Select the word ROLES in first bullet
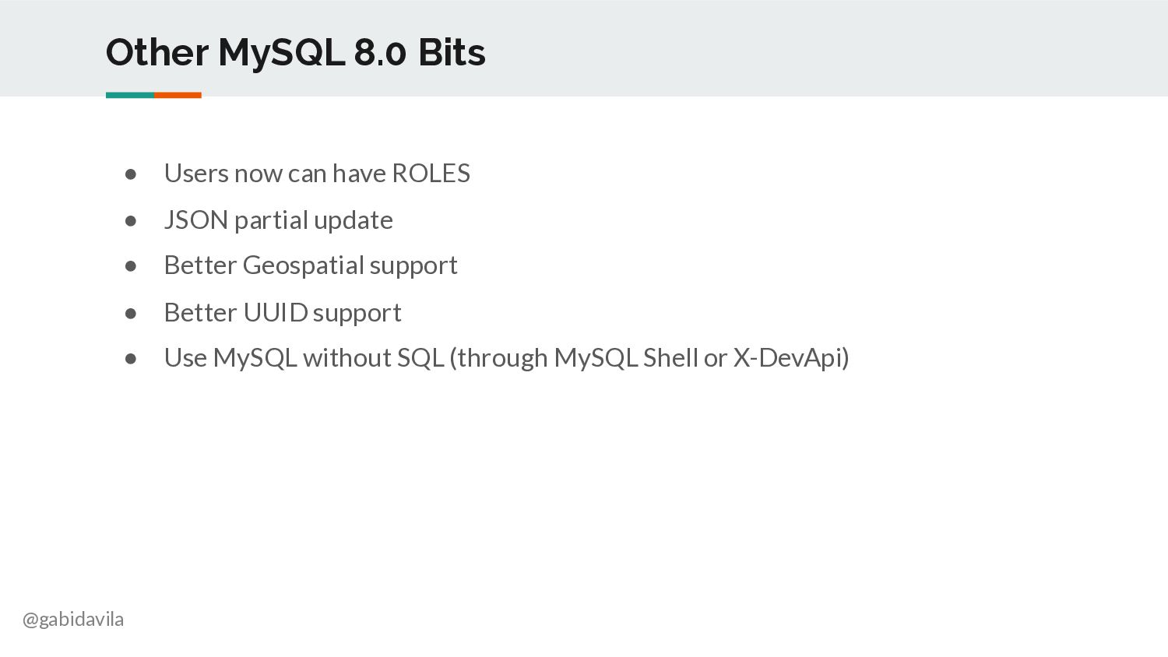 tap(431, 174)
